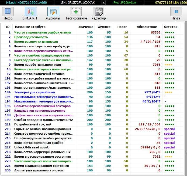Click the 976773168 LBA capacity label
The width and height of the screenshot is (187, 176).
coord(171,3)
